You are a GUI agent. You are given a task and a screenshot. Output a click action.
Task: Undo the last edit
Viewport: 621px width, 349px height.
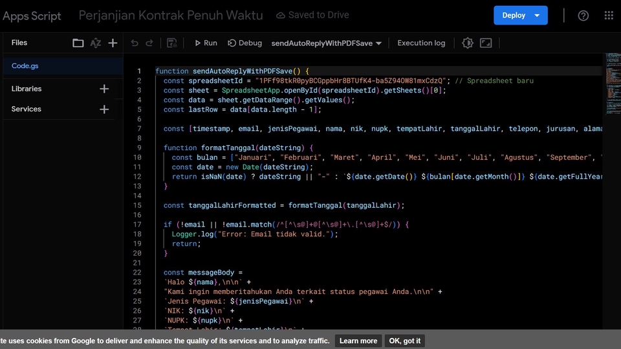click(135, 43)
